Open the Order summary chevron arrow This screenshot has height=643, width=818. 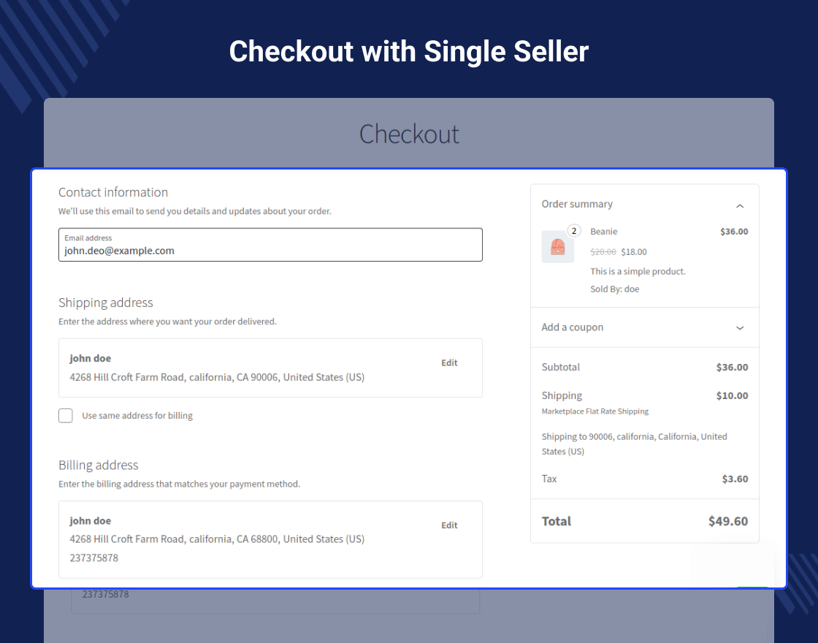click(740, 205)
